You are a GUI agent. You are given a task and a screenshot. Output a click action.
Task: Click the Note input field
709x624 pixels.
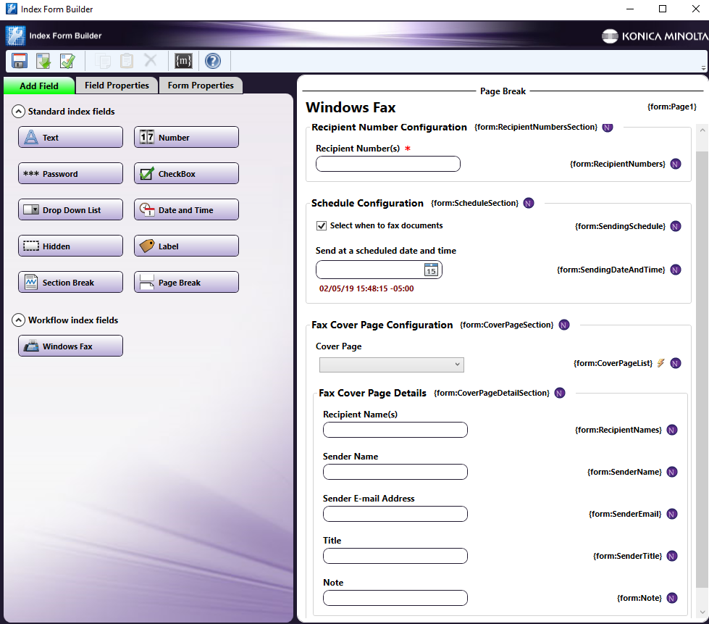tap(395, 598)
